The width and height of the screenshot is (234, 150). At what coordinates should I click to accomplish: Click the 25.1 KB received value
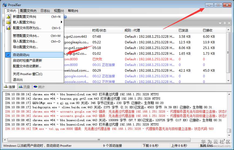tap(209, 48)
